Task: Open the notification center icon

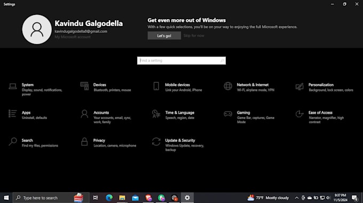Action: tap(354, 198)
